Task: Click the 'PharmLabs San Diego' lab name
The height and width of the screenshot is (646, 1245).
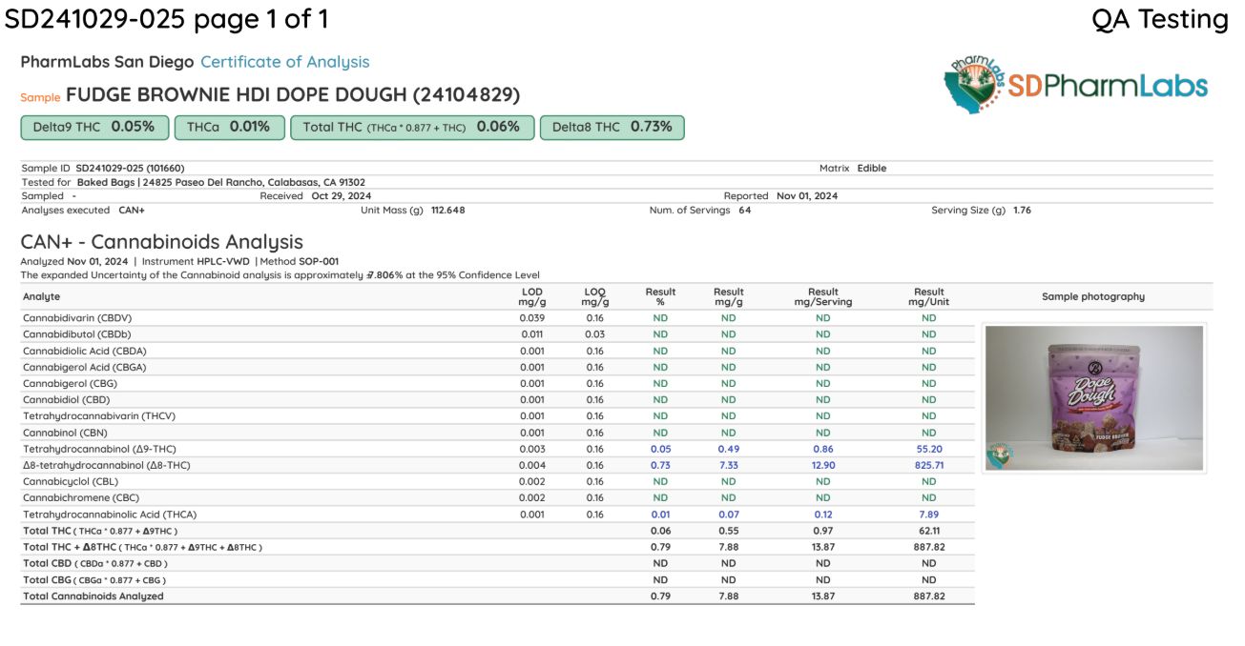Action: pos(107,62)
